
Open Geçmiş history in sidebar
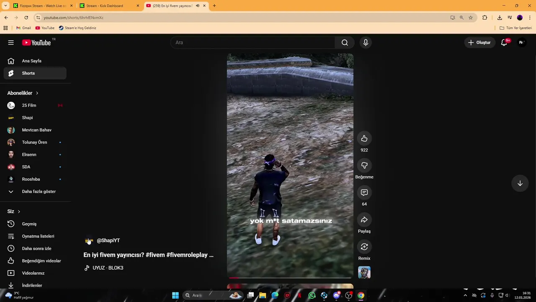point(35,224)
